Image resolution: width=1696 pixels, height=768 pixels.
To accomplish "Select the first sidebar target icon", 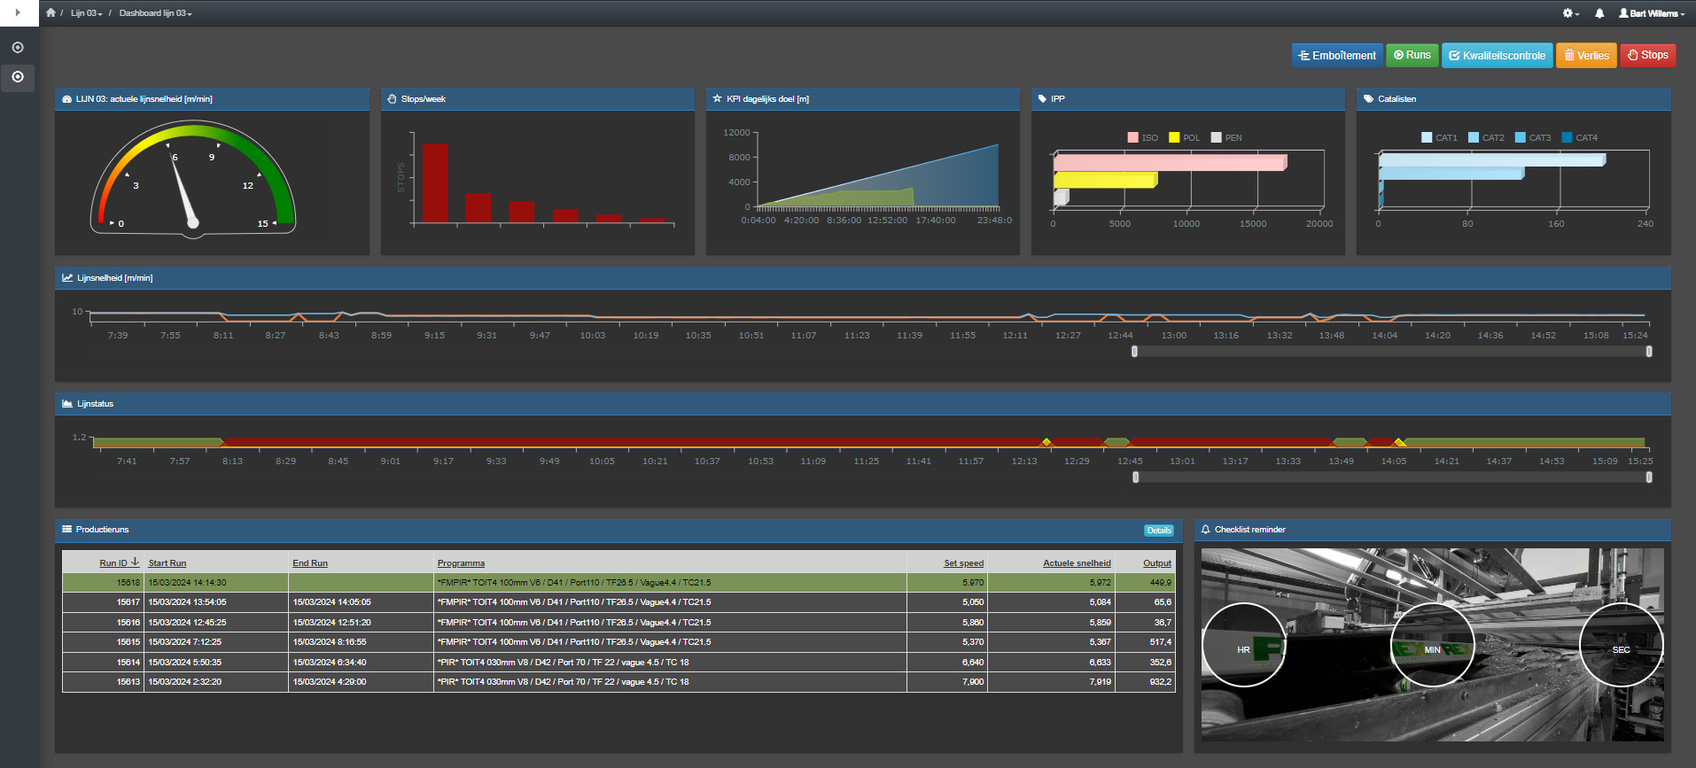I will coord(18,48).
